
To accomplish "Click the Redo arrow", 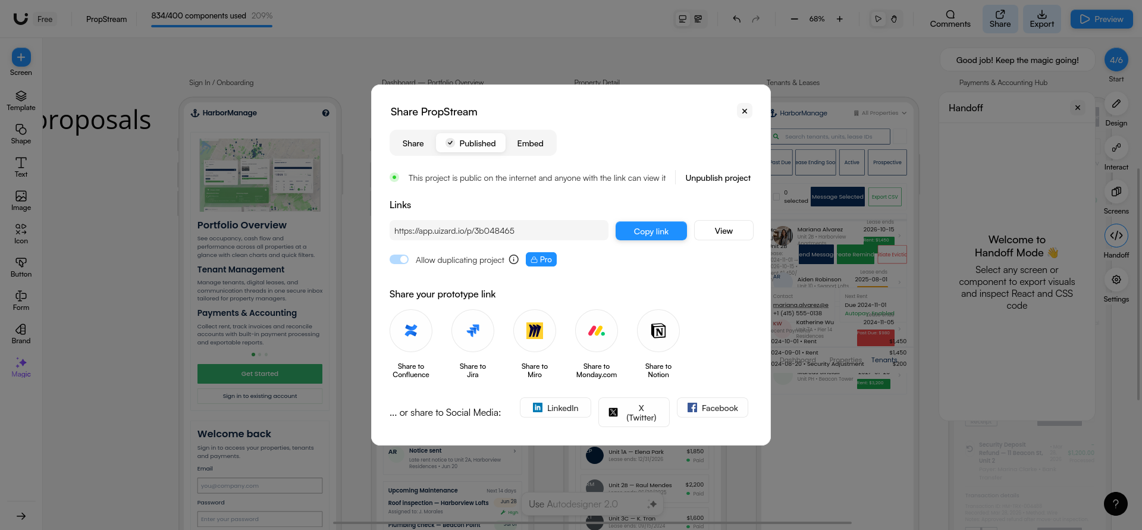I will point(756,19).
